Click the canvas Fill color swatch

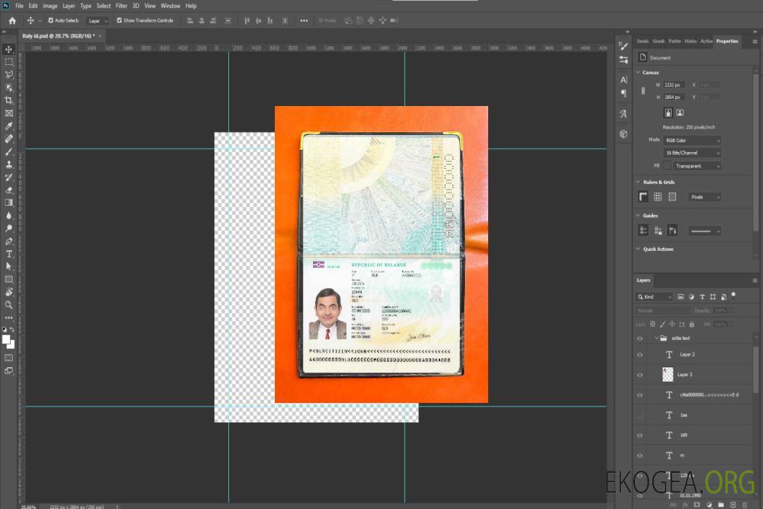(668, 166)
